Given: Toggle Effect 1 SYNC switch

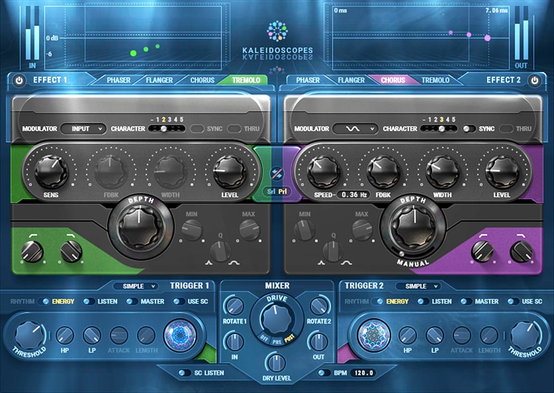Looking at the screenshot, I should click(x=197, y=129).
